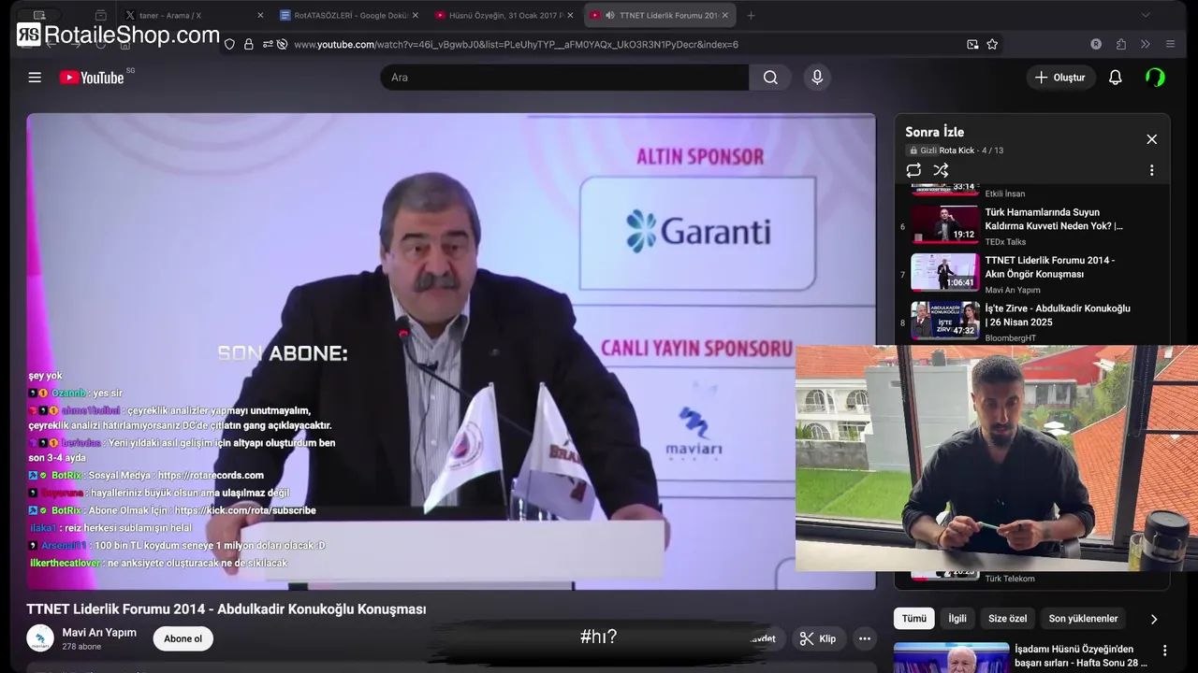Viewport: 1198px width, 673px height.
Task: Open the browser application menu
Action: point(1170,44)
